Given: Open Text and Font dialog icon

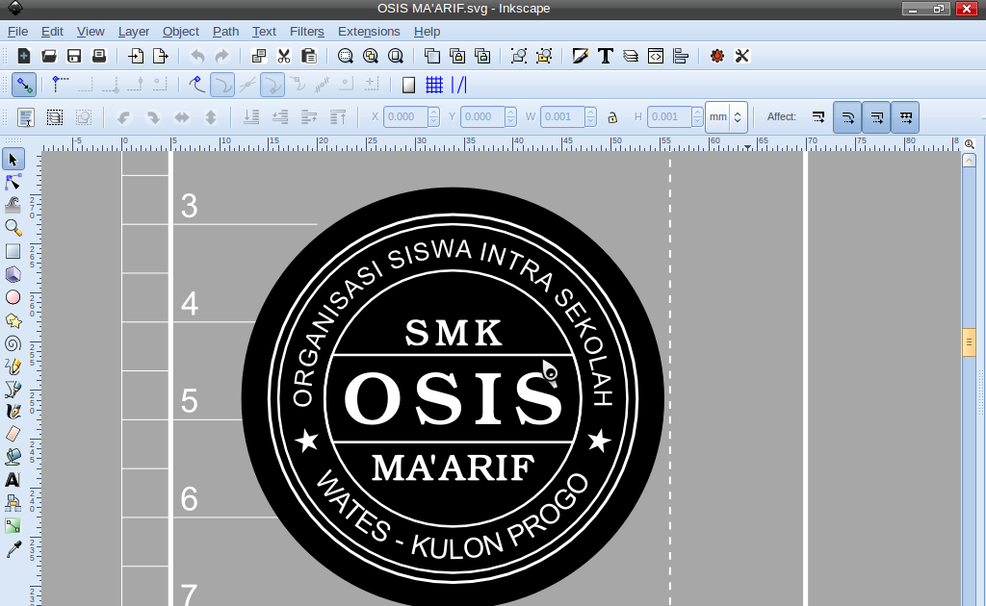Looking at the screenshot, I should [x=606, y=56].
